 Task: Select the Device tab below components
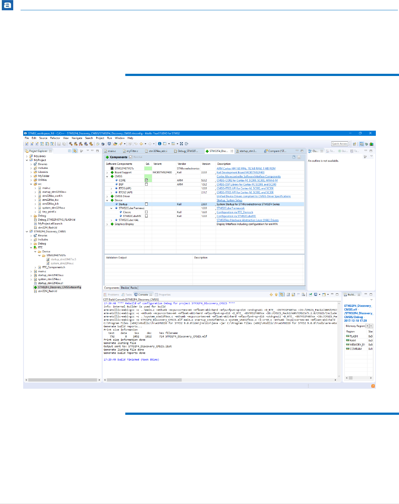(125, 288)
